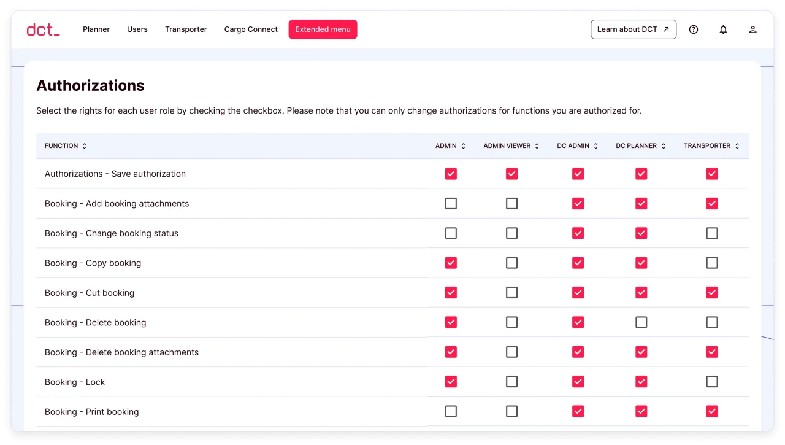Open the user profile icon
Image resolution: width=785 pixels, height=445 pixels.
point(752,29)
